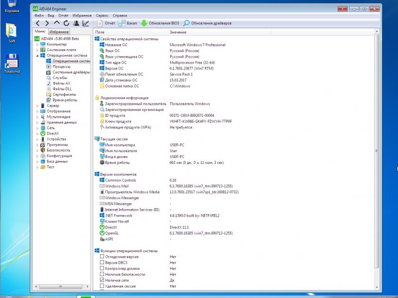Viewport: 398px width, 298px height.
Task: Open the Отчёт menu in menu bar
Action: click(x=63, y=15)
